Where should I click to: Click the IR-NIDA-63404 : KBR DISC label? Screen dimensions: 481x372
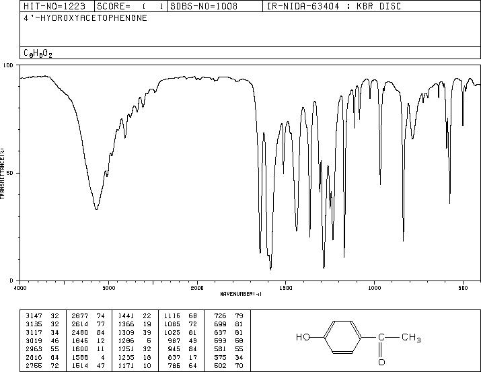pos(334,6)
